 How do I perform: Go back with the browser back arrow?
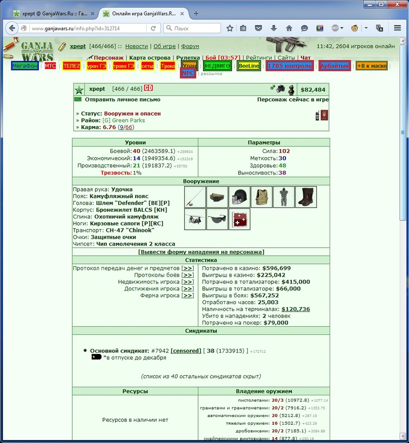[12, 28]
